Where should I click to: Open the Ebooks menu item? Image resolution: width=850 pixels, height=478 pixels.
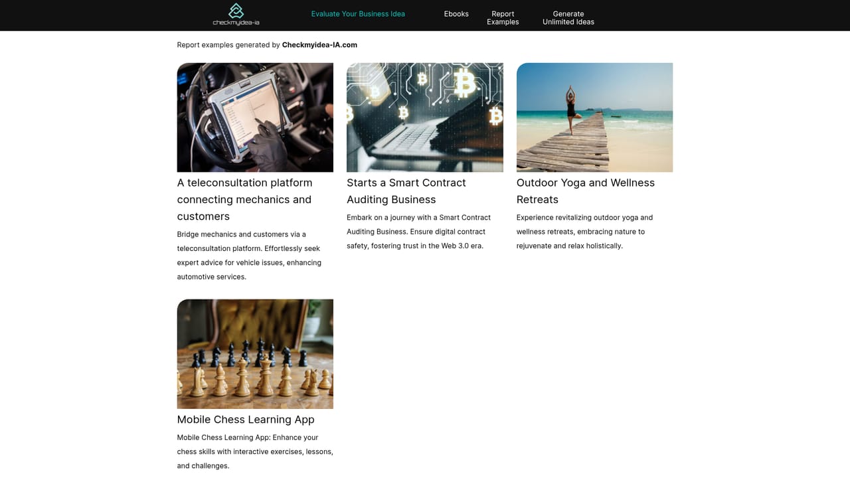(x=456, y=14)
